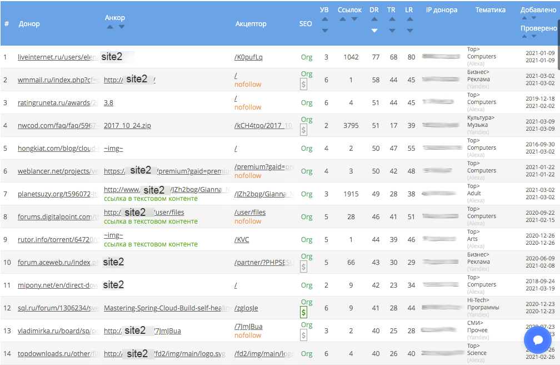Click the 3.8 anchor link
Screen dimensions: 560x365
(x=108, y=103)
